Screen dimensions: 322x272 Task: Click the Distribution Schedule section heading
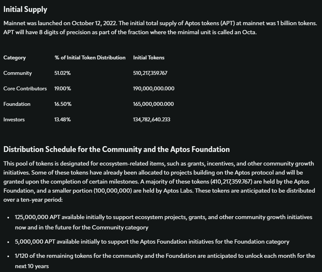click(116, 149)
